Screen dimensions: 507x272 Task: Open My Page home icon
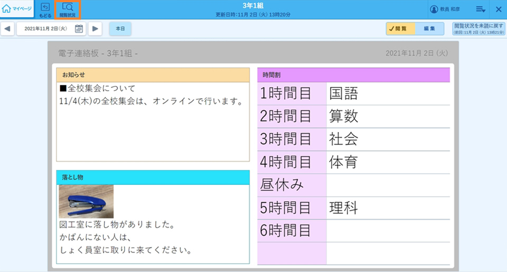17,9
